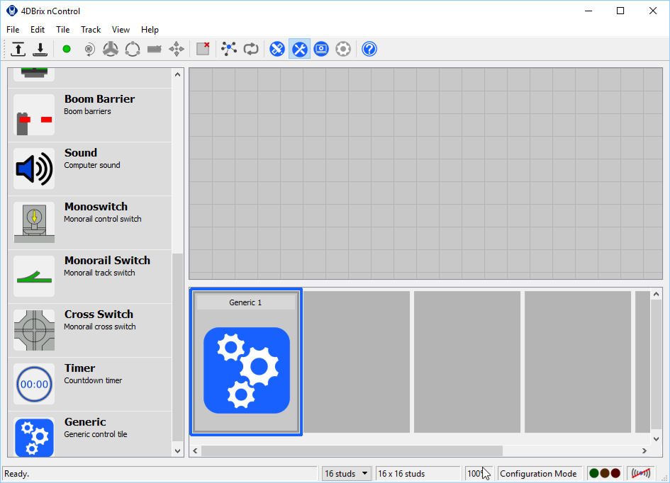The height and width of the screenshot is (483, 670).
Task: Click the download arrow toolbar icon
Action: point(40,49)
